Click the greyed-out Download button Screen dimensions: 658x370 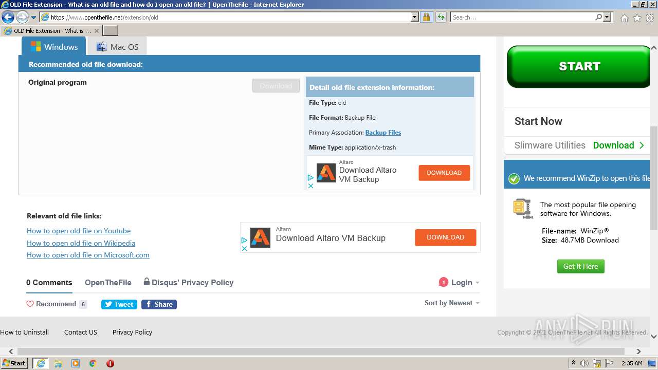coord(276,86)
